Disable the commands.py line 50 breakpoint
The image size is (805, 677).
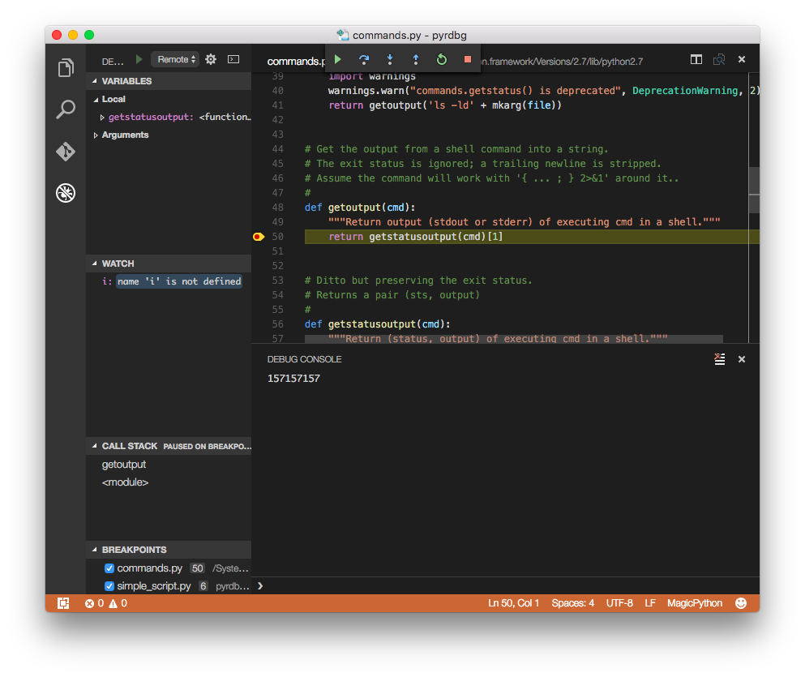109,568
